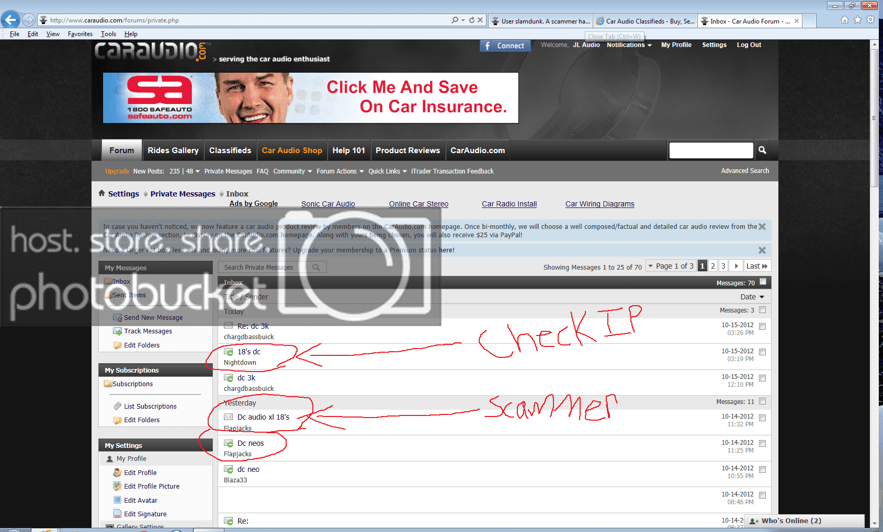Click the Edit Avatar icon
Screen dimensions: 883x532
118,500
